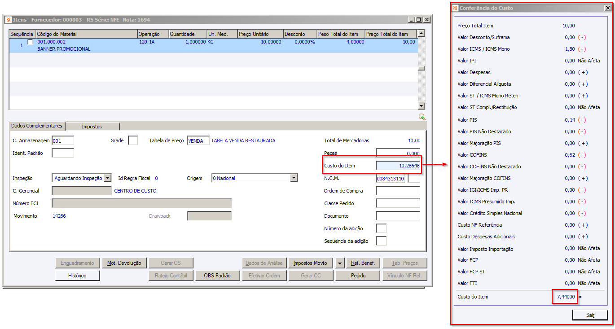Click the CENTRO DE CUSTO label
This screenshot has width=615, height=329.
[136, 191]
